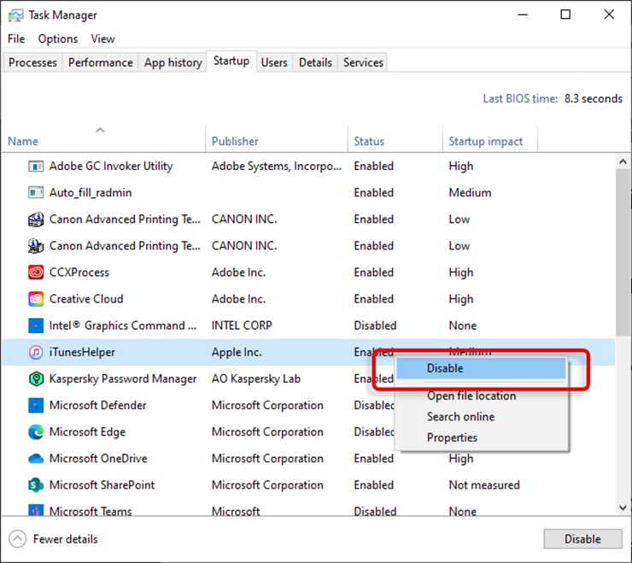Click the 8.3 seconds BIOS time value
The image size is (632, 563).
[594, 99]
